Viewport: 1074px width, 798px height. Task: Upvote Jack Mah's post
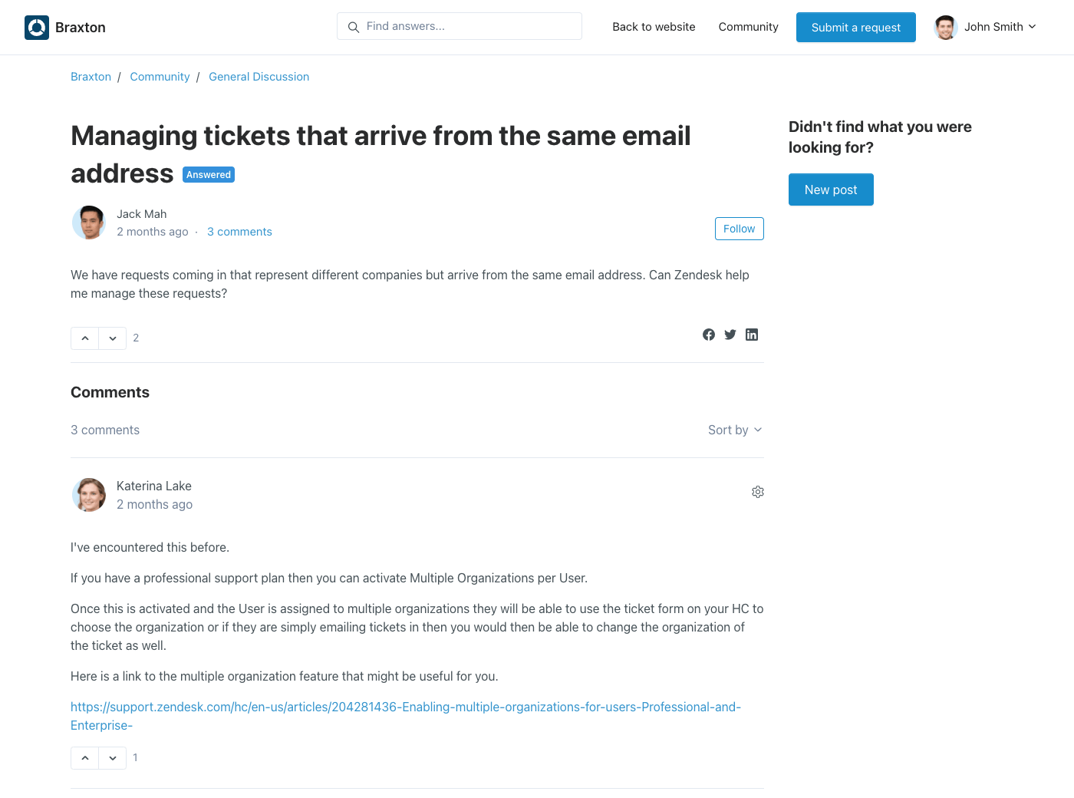[x=85, y=338]
